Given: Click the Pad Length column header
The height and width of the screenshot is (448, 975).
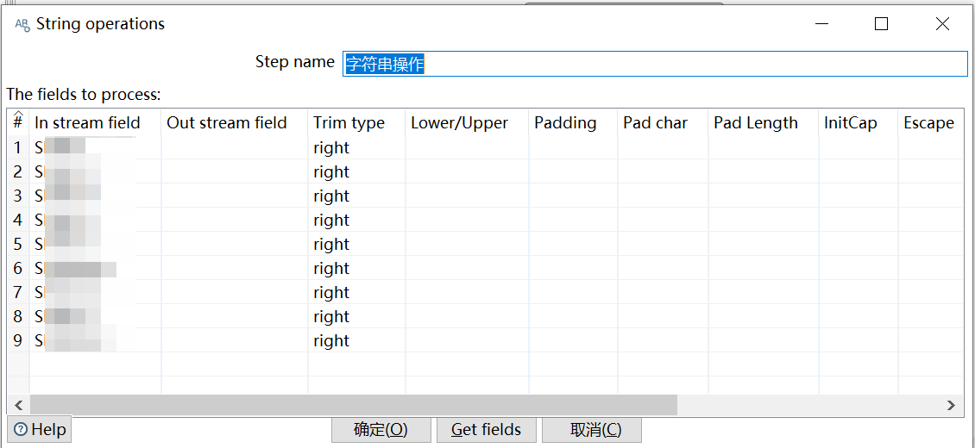Looking at the screenshot, I should pyautogui.click(x=764, y=123).
